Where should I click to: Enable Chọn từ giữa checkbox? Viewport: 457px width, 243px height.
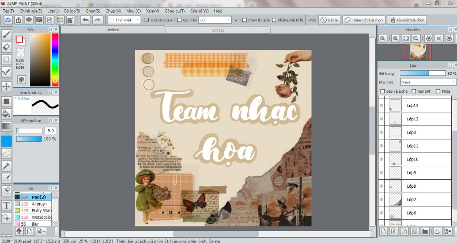[245, 20]
